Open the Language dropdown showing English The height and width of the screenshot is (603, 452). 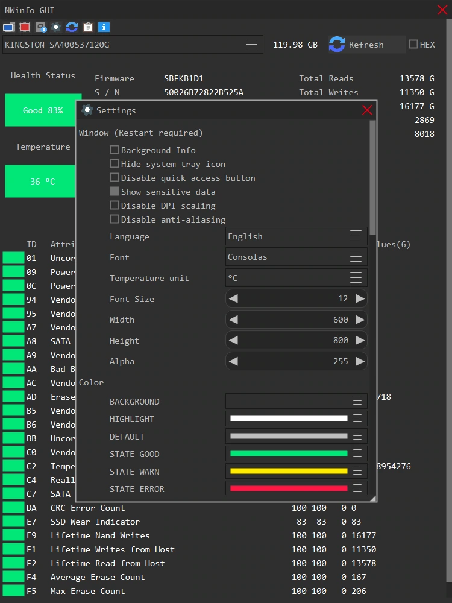click(x=296, y=236)
